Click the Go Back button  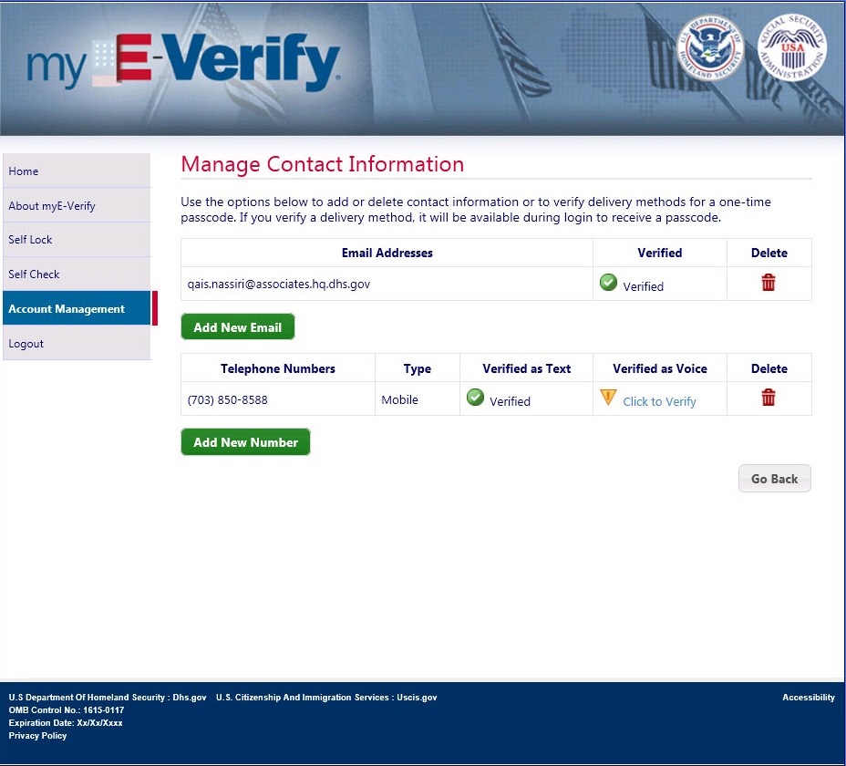click(774, 479)
